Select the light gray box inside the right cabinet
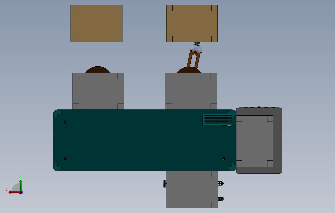This screenshot has height=213, width=335. coord(255,141)
